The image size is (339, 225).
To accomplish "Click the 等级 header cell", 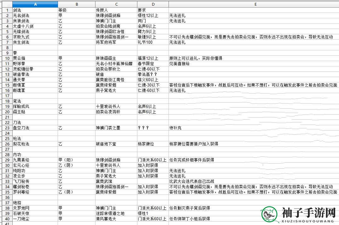I will point(77,10).
